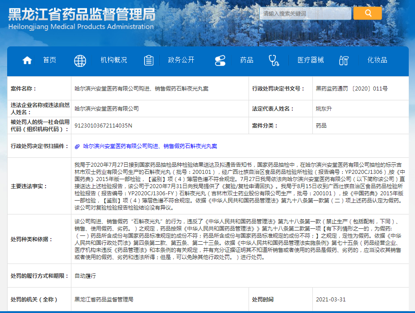
Task: Navigate to 医疗器械 section
Action: [x=311, y=60]
